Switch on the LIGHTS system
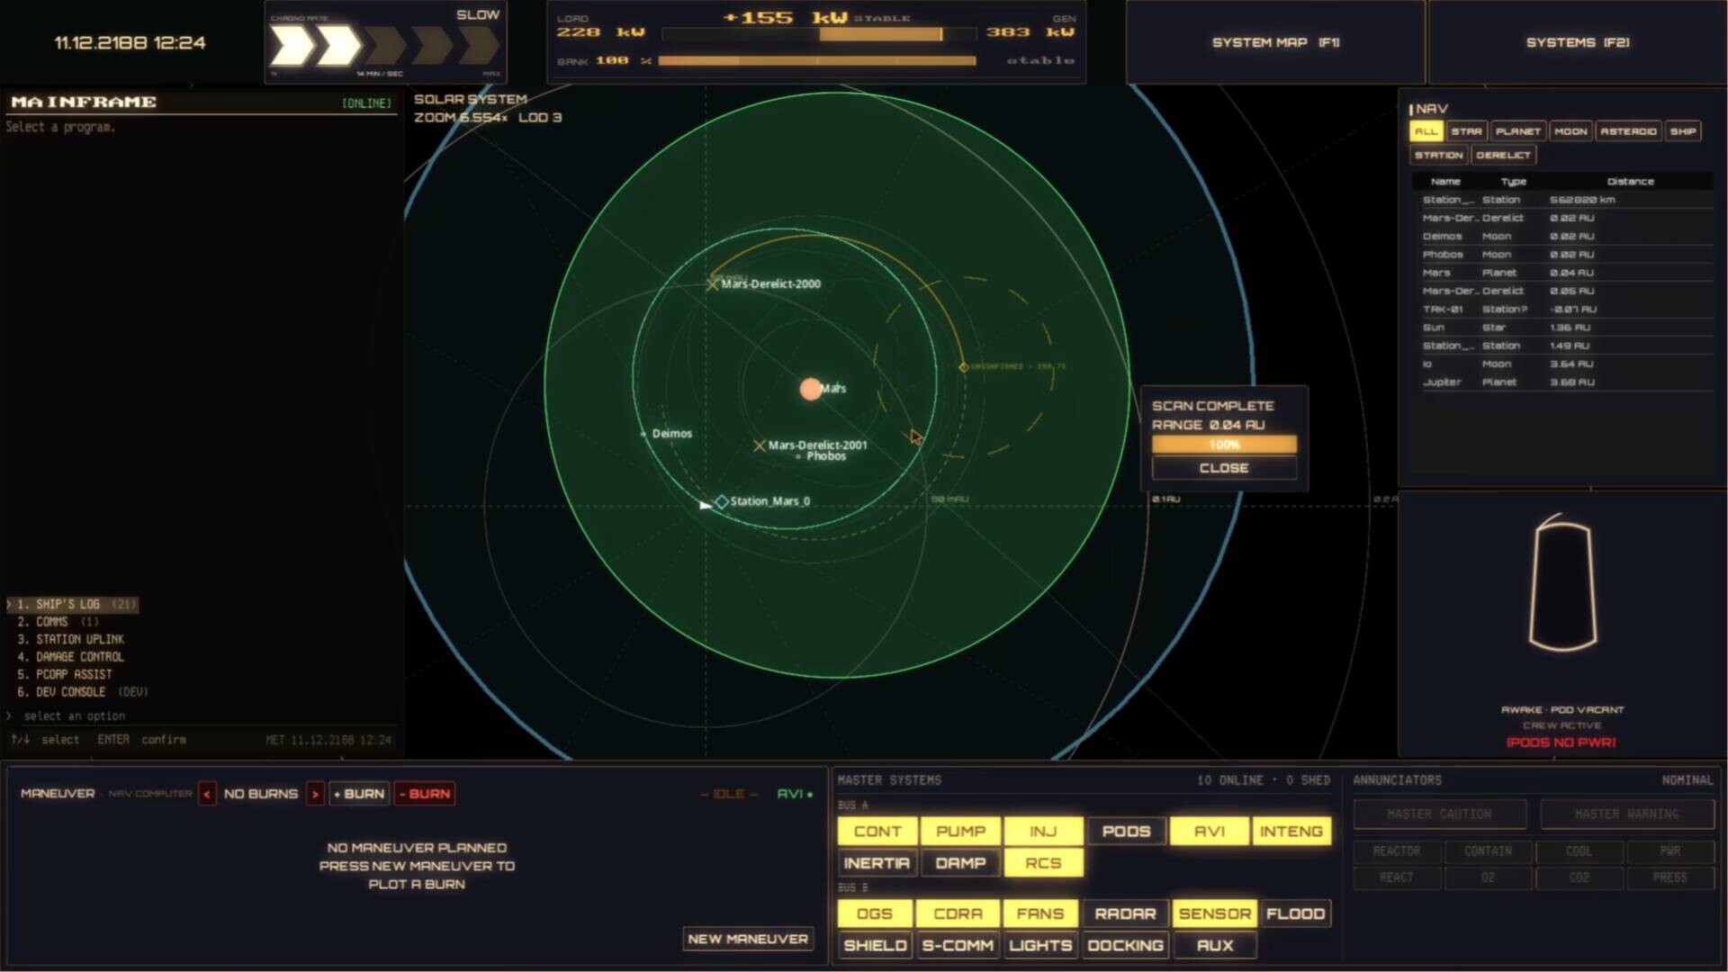Viewport: 1728px width, 972px height. (1040, 946)
